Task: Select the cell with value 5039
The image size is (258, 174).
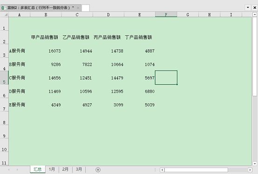Action: [140, 105]
